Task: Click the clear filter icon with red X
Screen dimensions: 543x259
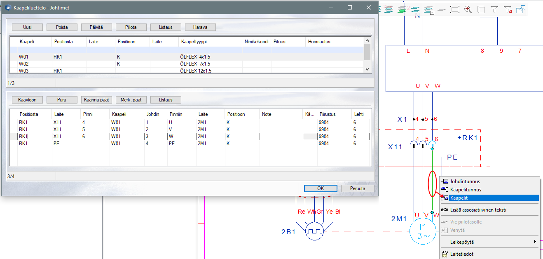Action: point(508,9)
